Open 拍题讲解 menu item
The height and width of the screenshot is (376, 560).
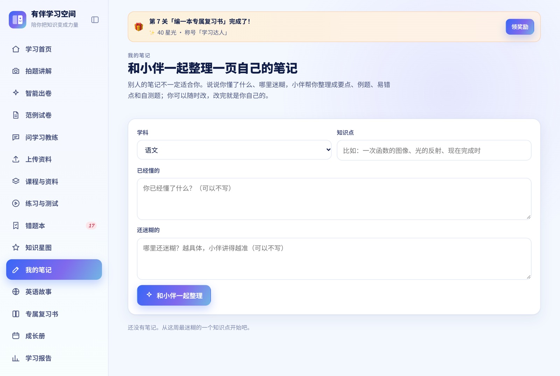pyautogui.click(x=54, y=71)
